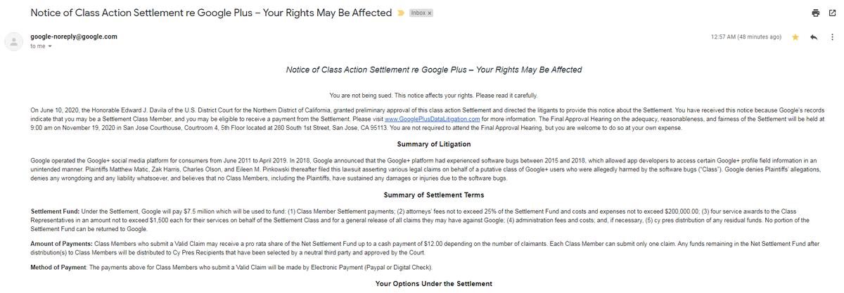This screenshot has height=293, width=844.
Task: Click the 12:57 AM timestamp
Action: pos(746,37)
